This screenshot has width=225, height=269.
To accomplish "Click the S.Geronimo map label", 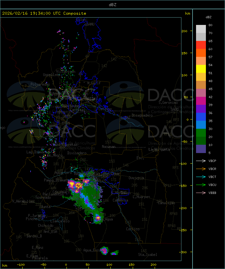I will pos(168,103).
